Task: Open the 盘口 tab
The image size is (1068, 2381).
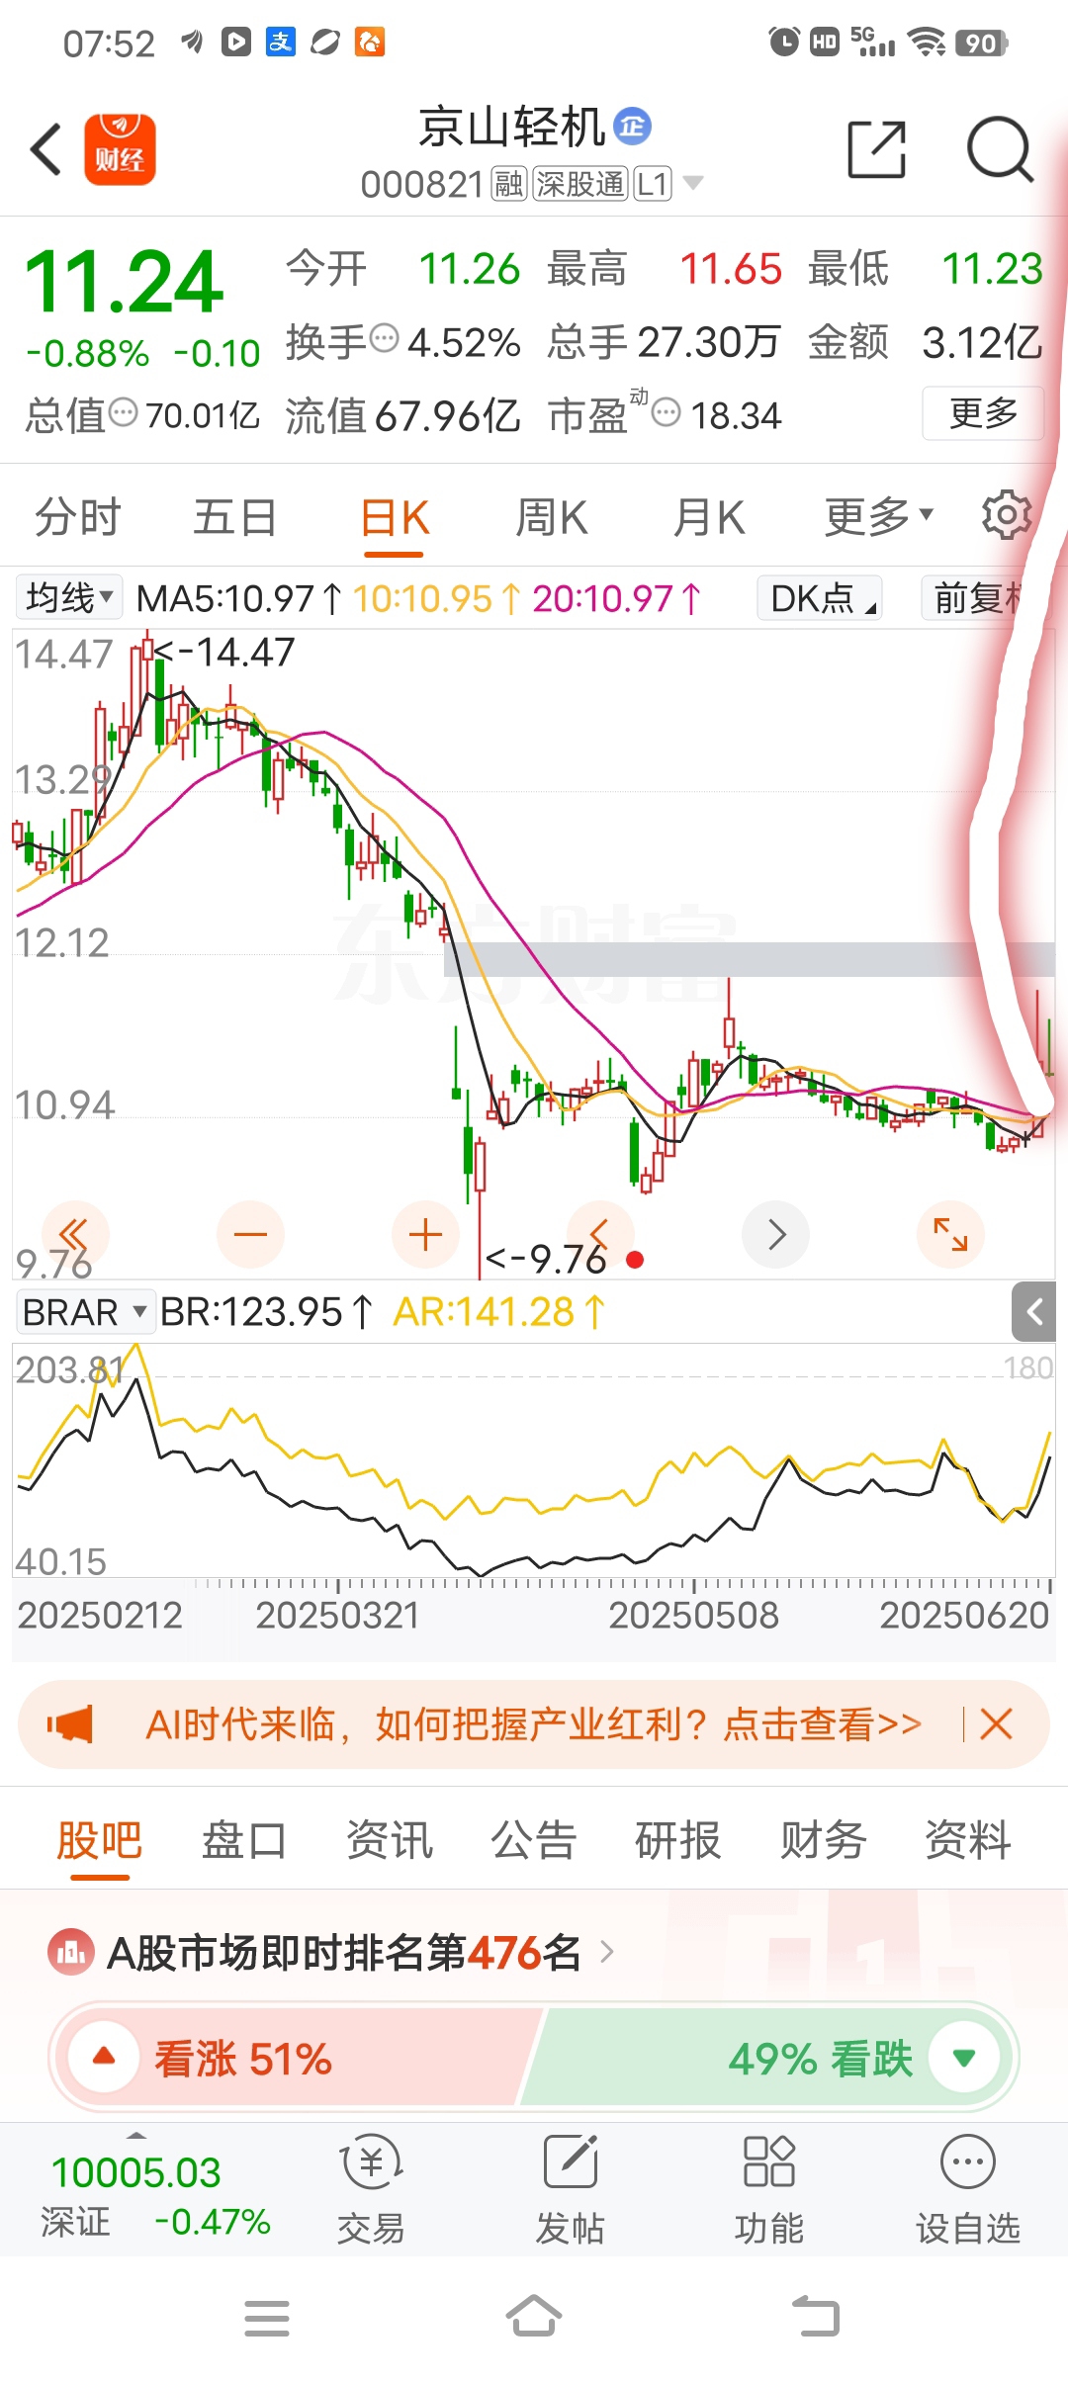Action: coord(244,1840)
